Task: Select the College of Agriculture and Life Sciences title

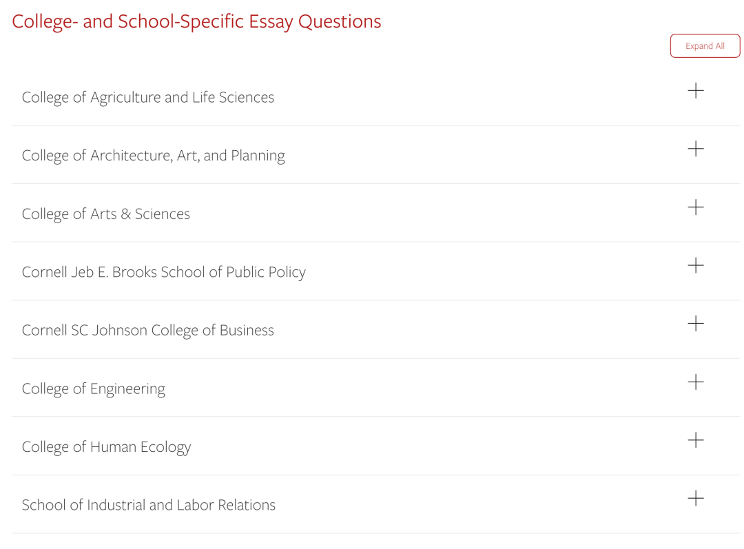Action: 147,97
